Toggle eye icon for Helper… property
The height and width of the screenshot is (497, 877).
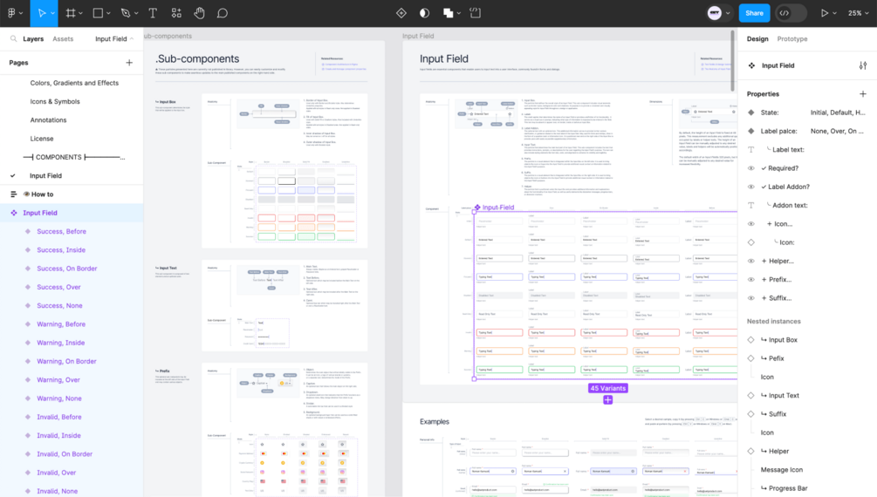[x=751, y=261]
